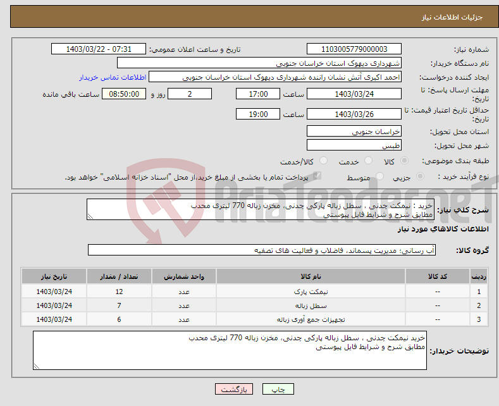The width and height of the screenshot is (499, 406).
Task: Click the گروه کالا goods group field
Action: point(262,250)
